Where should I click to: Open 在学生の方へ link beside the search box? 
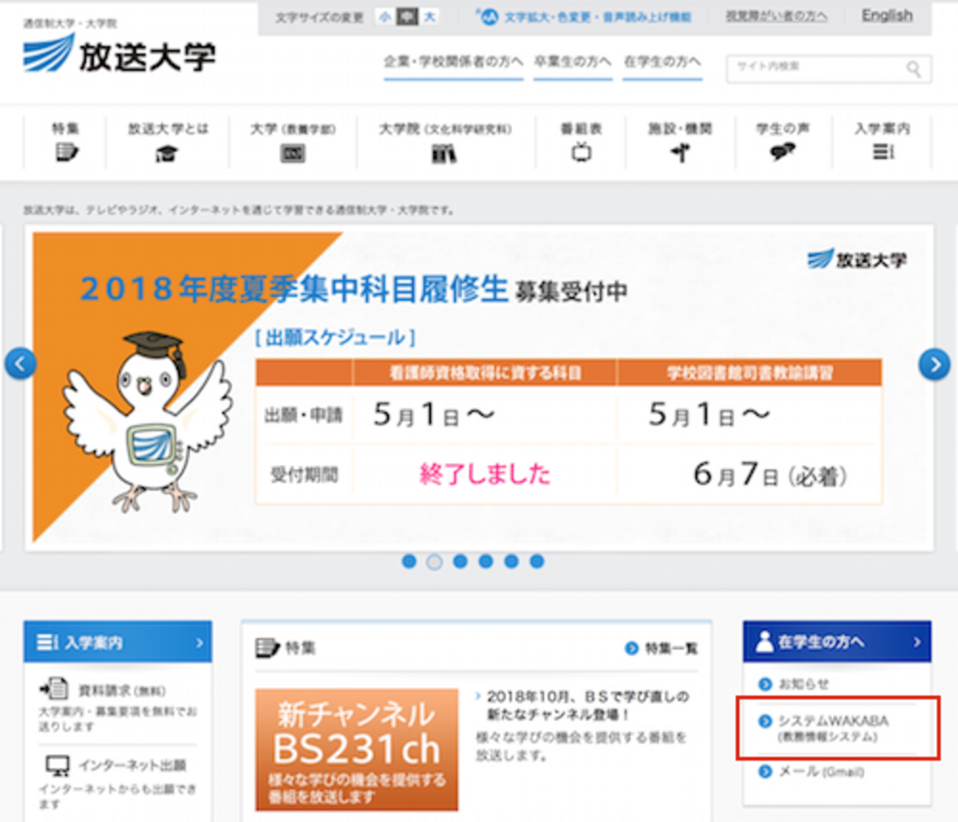pyautogui.click(x=662, y=62)
